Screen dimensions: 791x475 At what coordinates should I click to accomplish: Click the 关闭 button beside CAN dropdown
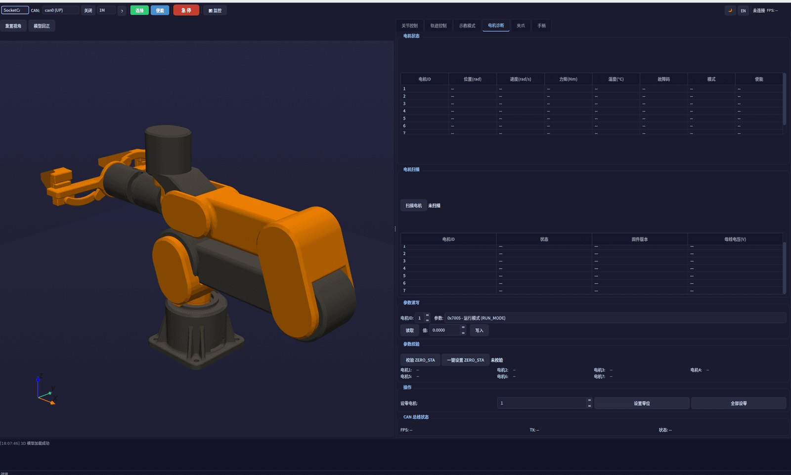88,10
